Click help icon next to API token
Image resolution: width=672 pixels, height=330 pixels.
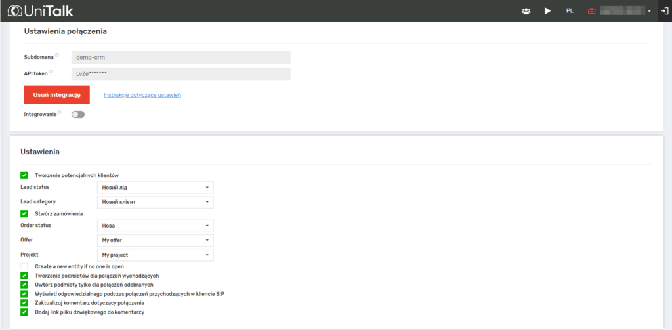[51, 72]
